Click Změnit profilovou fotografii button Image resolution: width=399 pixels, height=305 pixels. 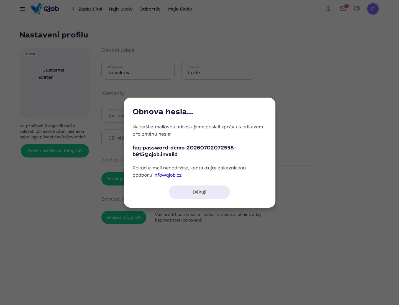pyautogui.click(x=55, y=151)
